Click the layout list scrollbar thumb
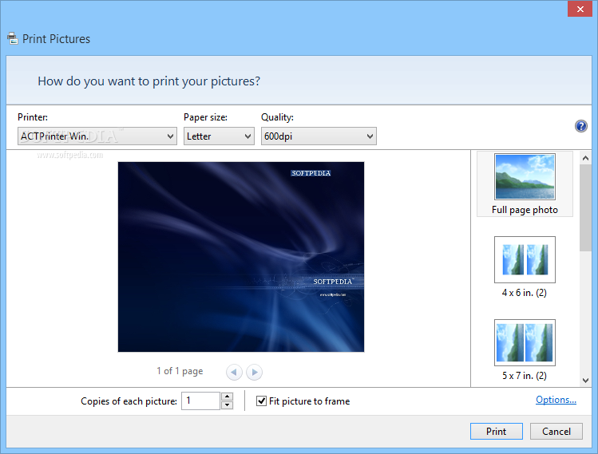 click(585, 207)
